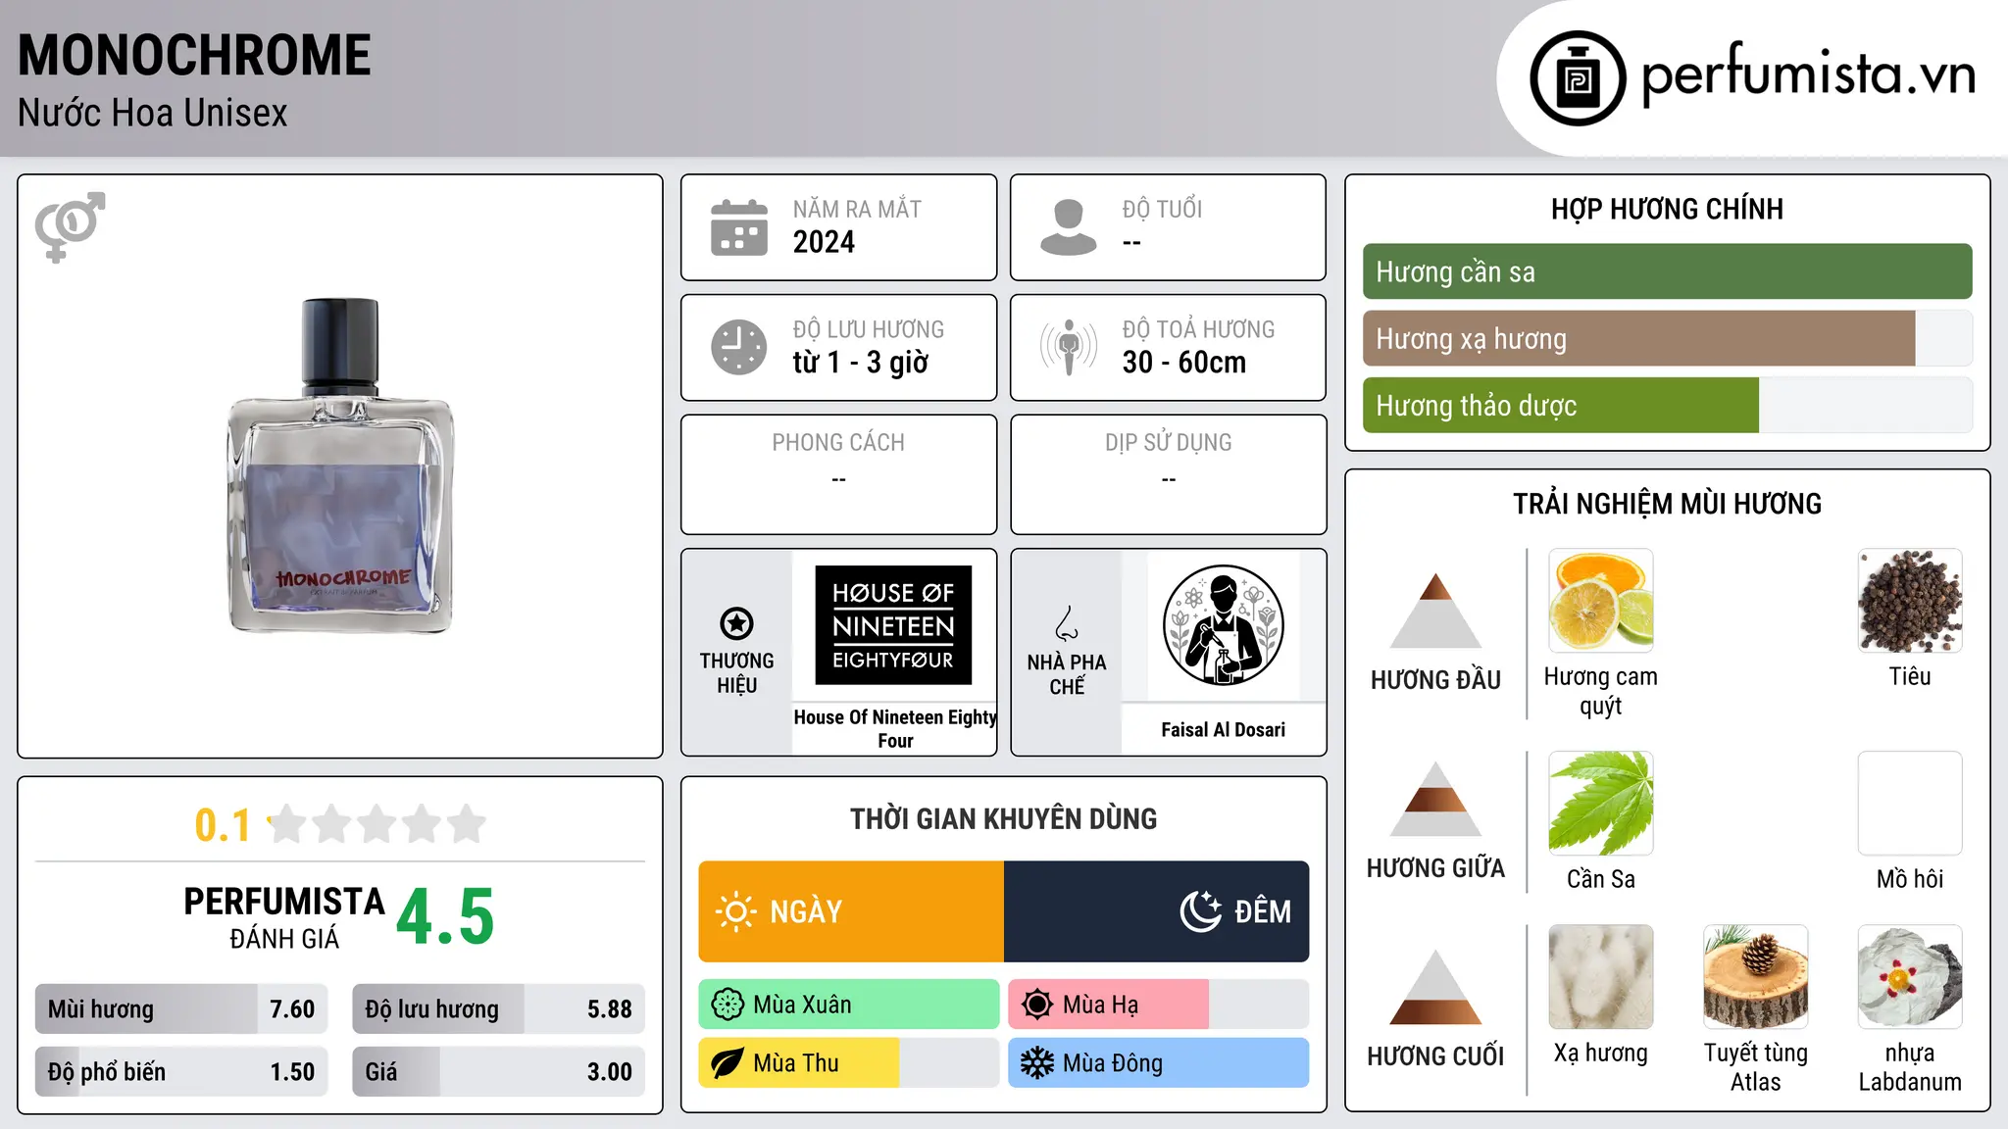Click the Hương giữa pyramid icon
Viewport: 2008px width, 1129px height.
coord(1435,799)
